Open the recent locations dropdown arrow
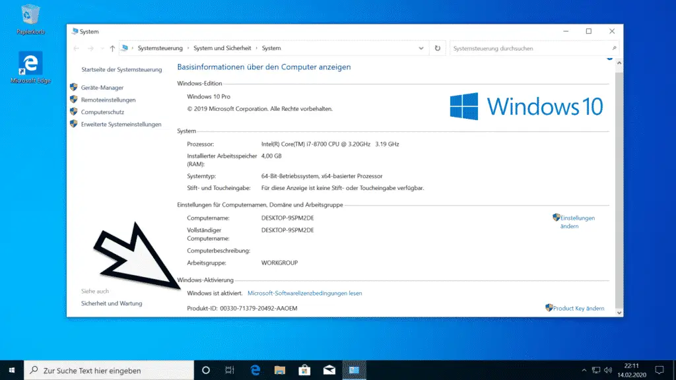 click(102, 48)
